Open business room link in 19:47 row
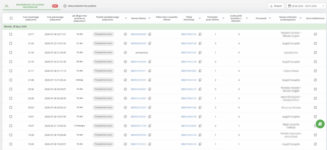The image size is (327, 150). (189, 126)
